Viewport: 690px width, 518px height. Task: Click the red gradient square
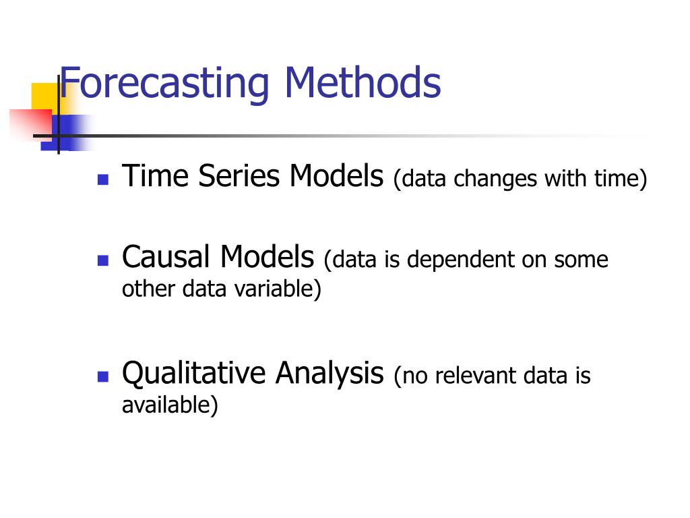(x=31, y=125)
